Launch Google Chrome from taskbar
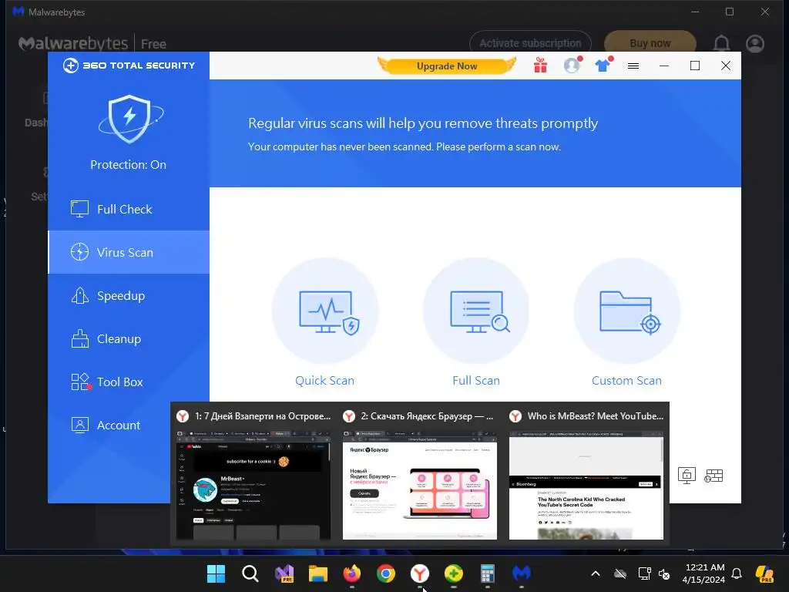789x592 pixels. tap(386, 573)
